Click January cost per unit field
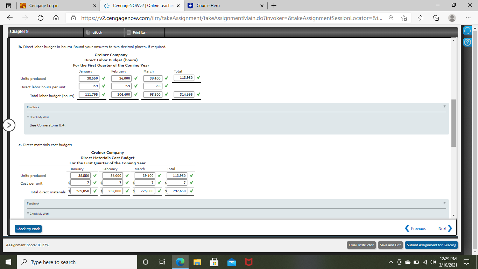 click(x=80, y=183)
